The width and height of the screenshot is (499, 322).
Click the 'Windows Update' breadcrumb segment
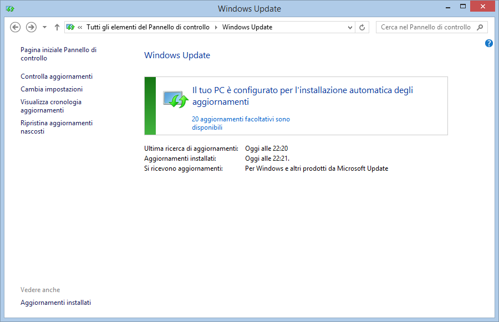tap(247, 27)
